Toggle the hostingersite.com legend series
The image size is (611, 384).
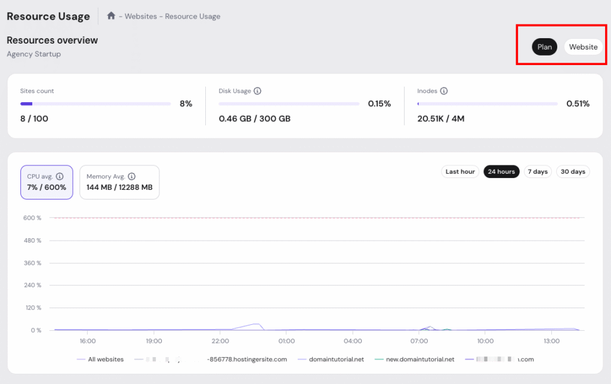pyautogui.click(x=246, y=360)
